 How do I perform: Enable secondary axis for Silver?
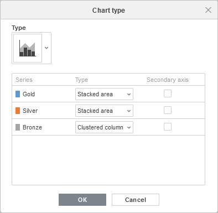tap(168, 110)
